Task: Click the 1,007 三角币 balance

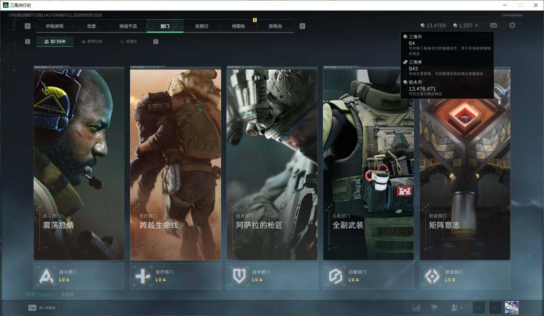Action: (466, 25)
